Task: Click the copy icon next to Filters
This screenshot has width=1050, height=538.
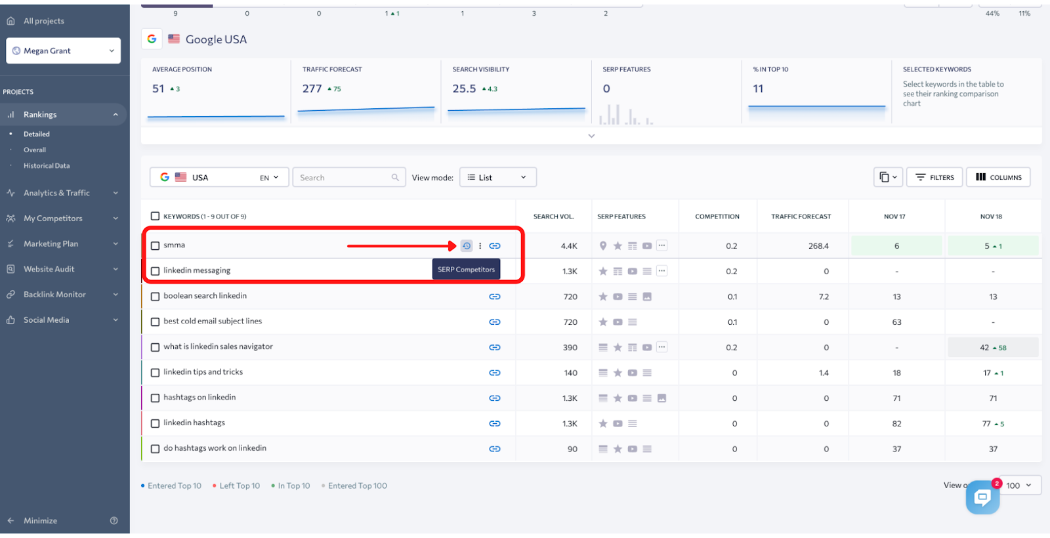Action: (889, 177)
